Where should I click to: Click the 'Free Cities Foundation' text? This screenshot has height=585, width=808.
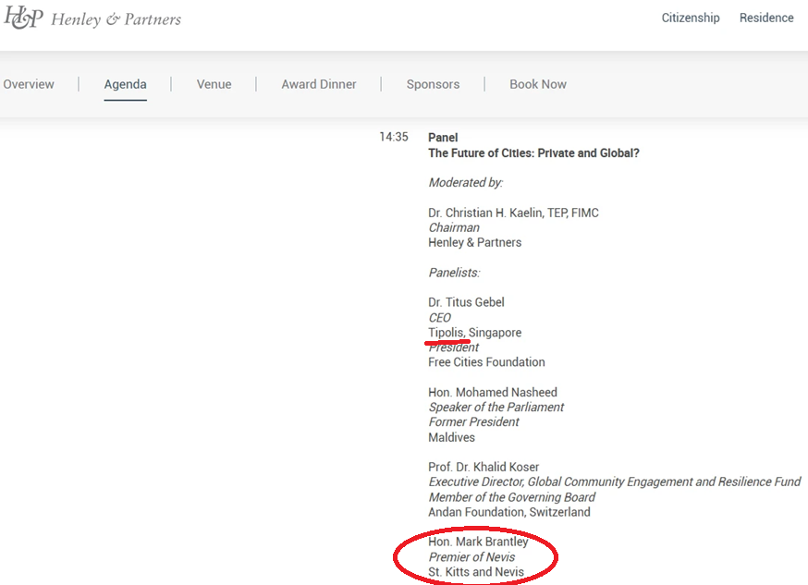(x=486, y=362)
